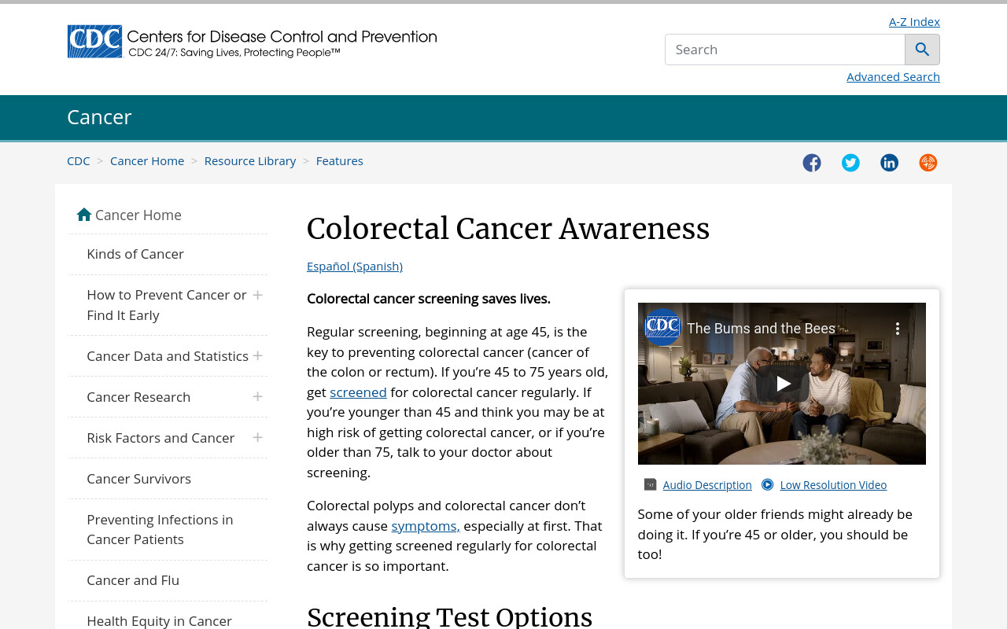Click the magnifier search button
The image size is (1007, 629).
tap(922, 50)
